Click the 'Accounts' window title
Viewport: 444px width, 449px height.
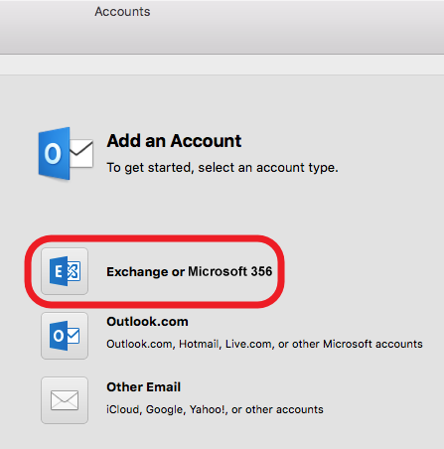(122, 12)
